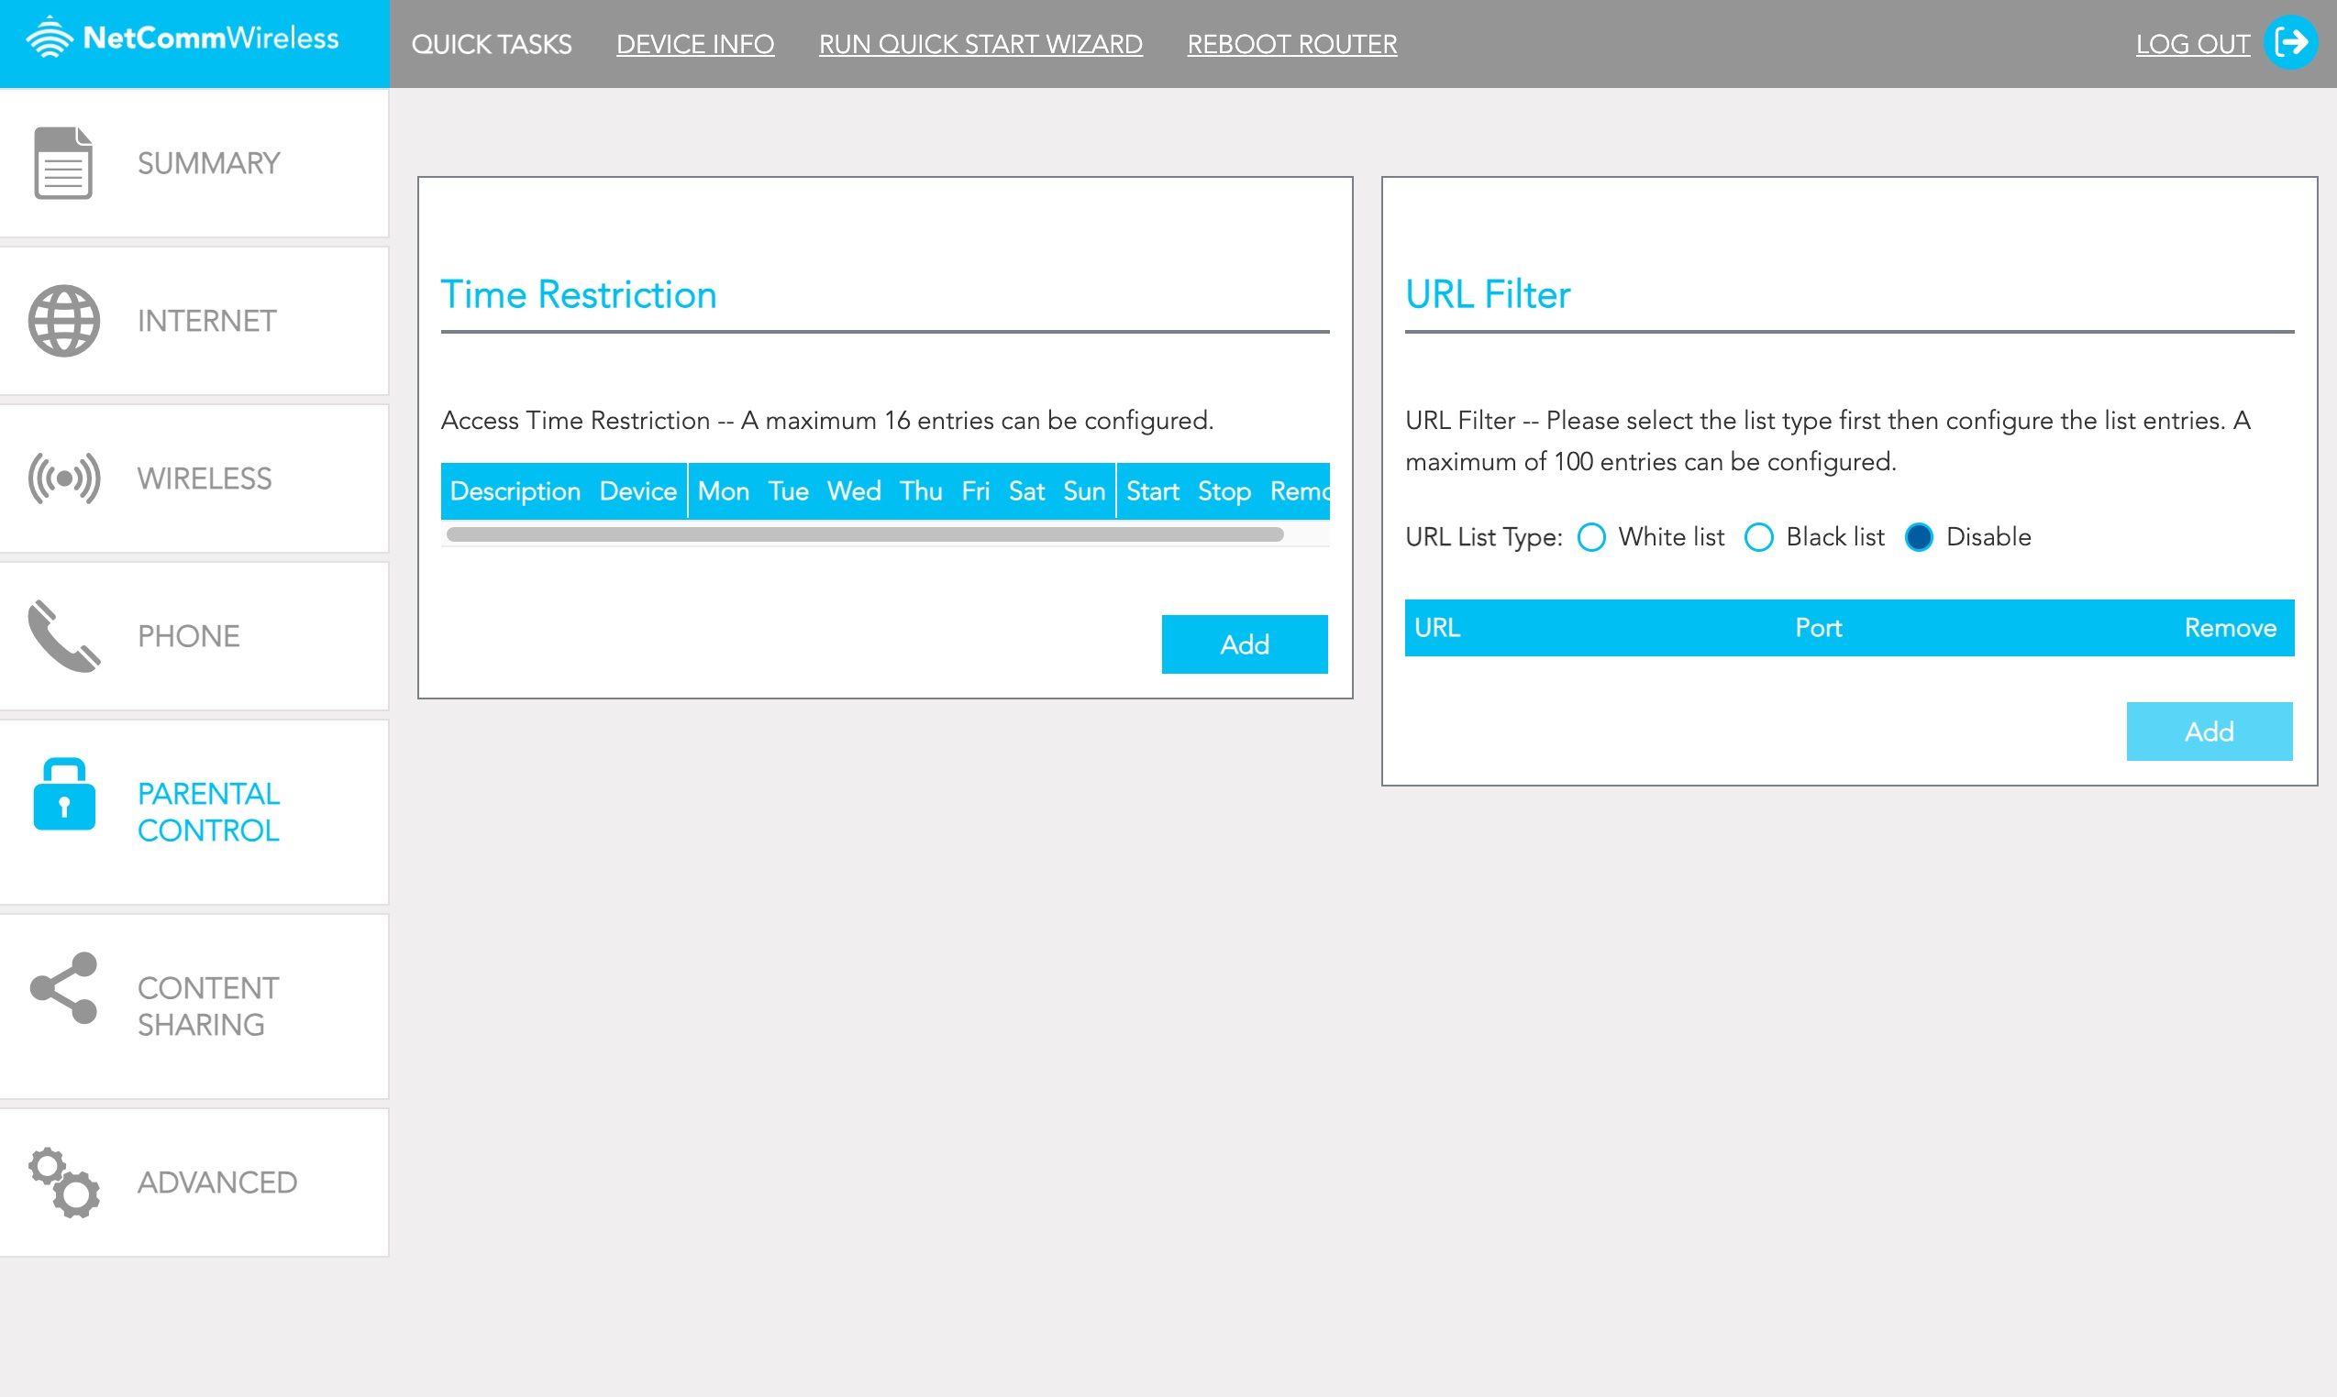Click the Parental Control padlock icon
The image size is (2337, 1397).
point(63,795)
